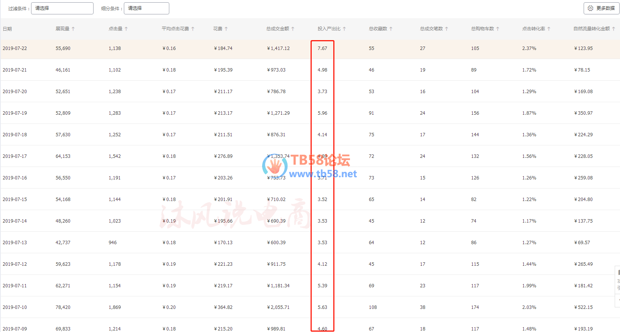Viewport: 620px width, 332px height.
Task: Expand the 细分条件 select box
Action: coord(146,8)
